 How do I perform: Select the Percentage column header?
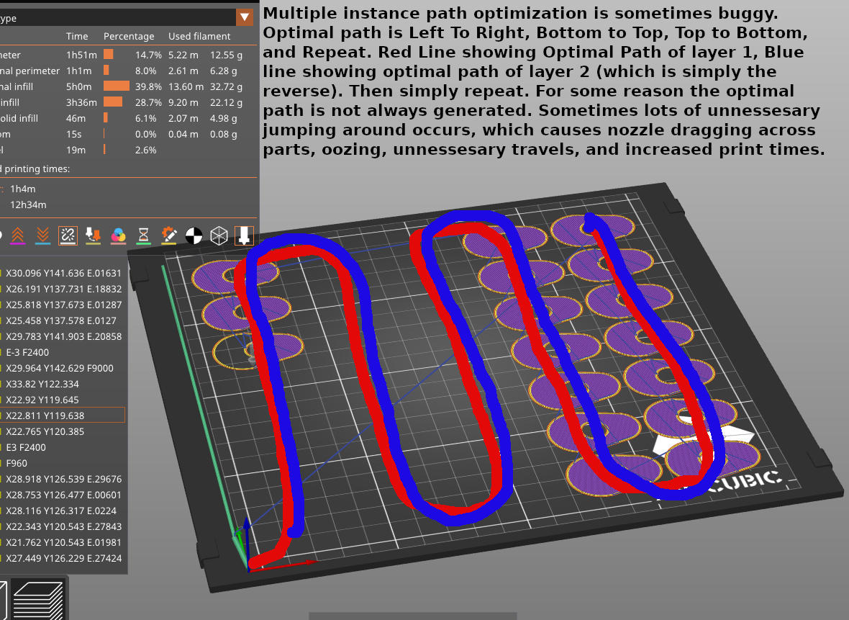[129, 36]
